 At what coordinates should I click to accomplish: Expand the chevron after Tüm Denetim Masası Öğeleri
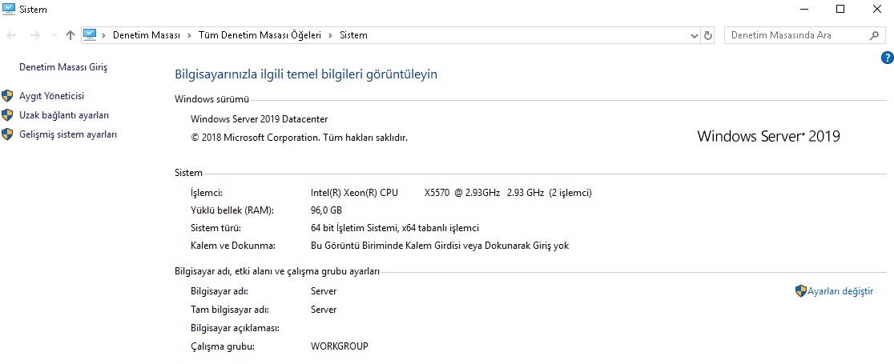tap(331, 35)
